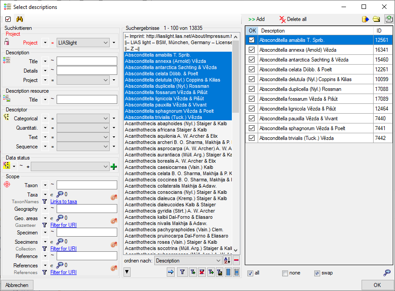Viewport: 395px width, 291px height.
Task: Click the funnel with green plus
Action: pyautogui.click(x=193, y=272)
